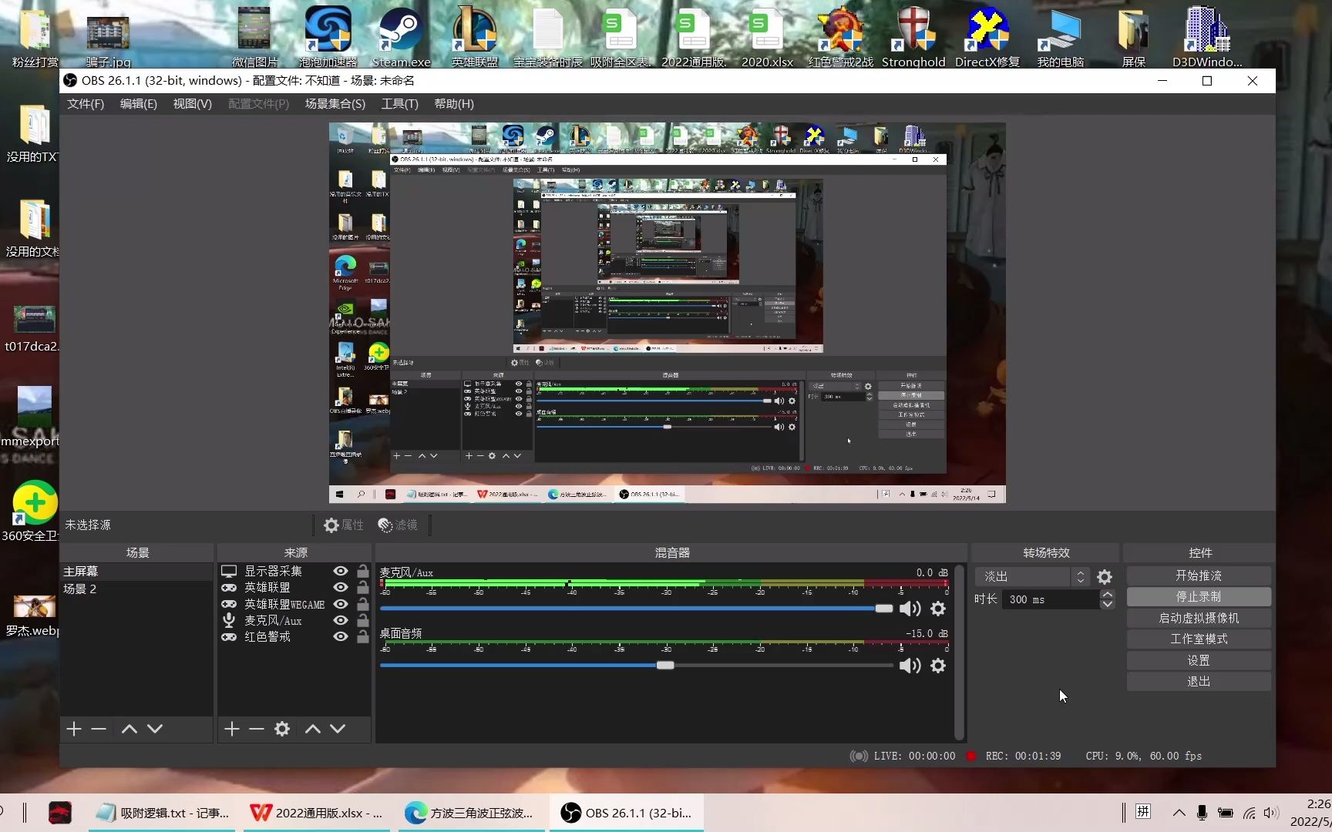The width and height of the screenshot is (1332, 832).
Task: Click the OBS preview canvas
Action: (x=668, y=313)
